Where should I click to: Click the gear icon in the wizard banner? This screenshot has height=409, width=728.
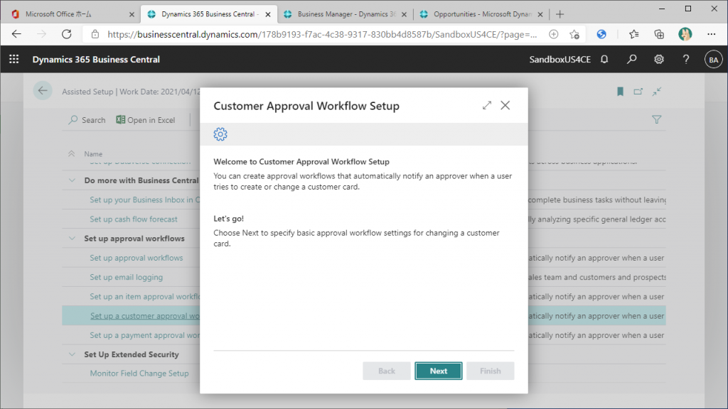[x=220, y=134]
